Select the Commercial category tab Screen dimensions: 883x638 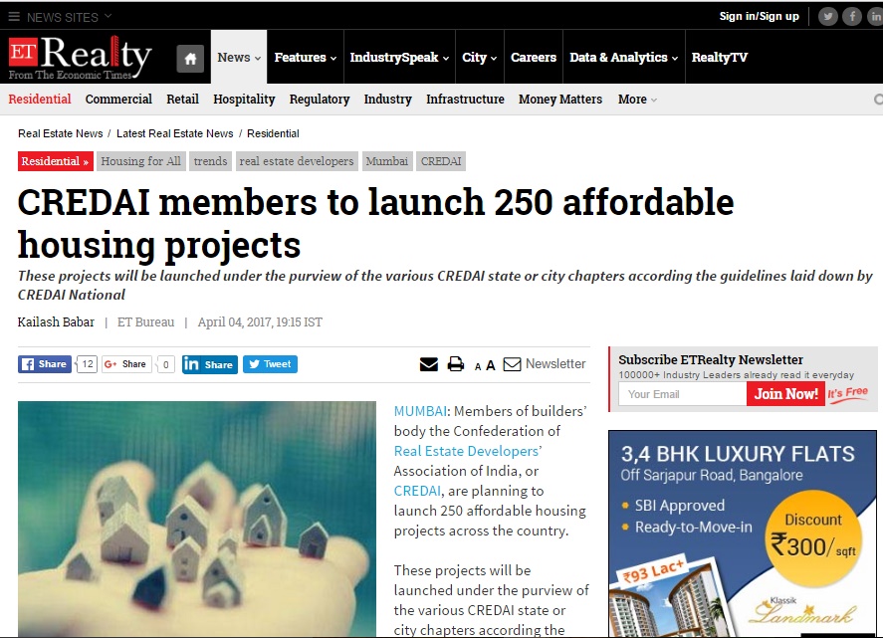118,100
